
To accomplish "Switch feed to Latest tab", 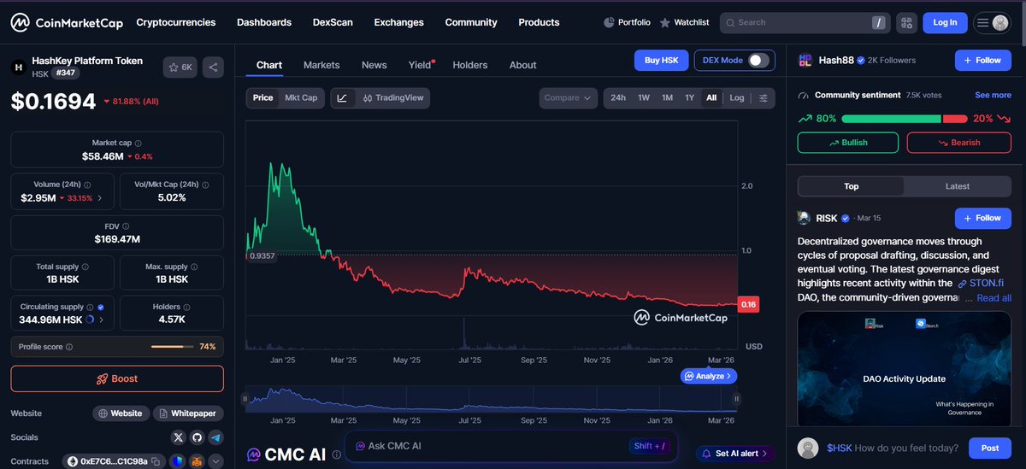I will click(x=958, y=186).
